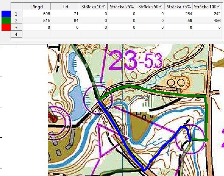Click the Sträcka 100% column header
Screen dimensions: 224x176
[207, 6]
